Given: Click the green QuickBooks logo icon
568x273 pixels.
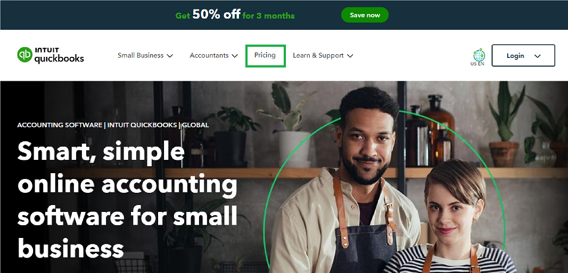Looking at the screenshot, I should coord(24,55).
